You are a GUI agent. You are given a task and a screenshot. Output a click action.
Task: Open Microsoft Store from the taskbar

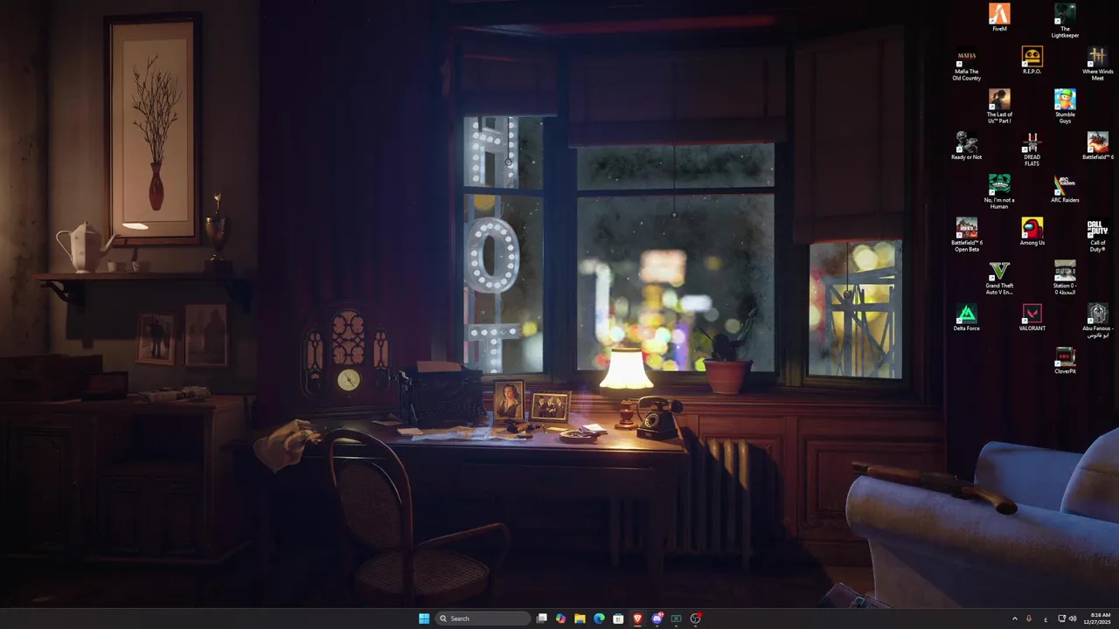pyautogui.click(x=618, y=619)
